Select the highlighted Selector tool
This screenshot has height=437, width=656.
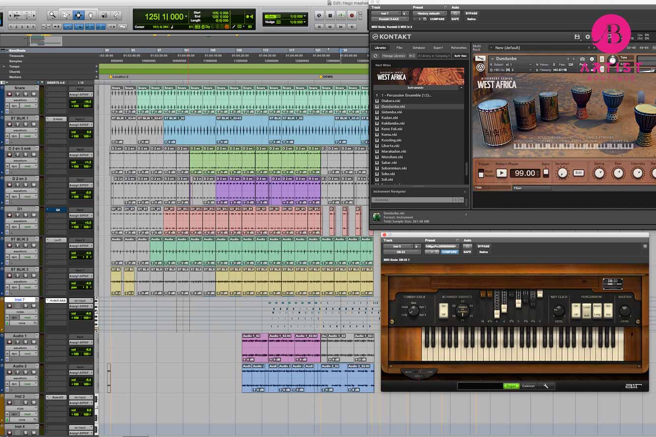point(78,15)
